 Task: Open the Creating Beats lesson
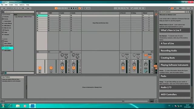pyautogui.click(x=175, y=58)
